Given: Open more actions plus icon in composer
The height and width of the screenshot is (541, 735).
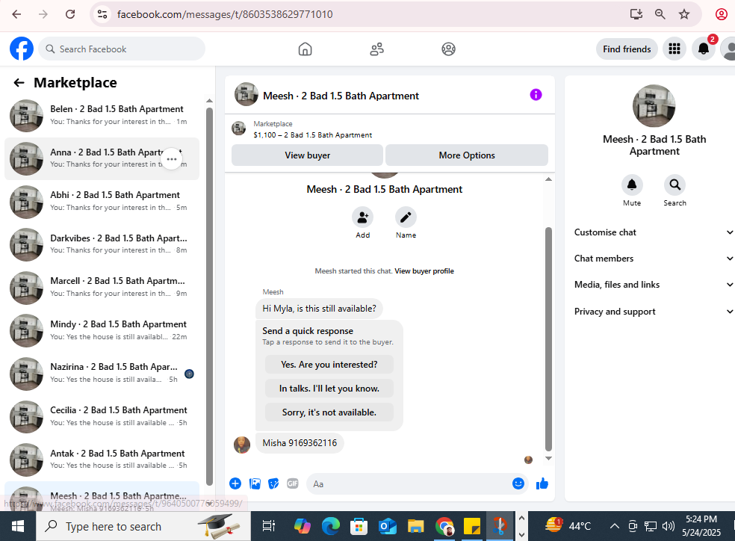Looking at the screenshot, I should click(235, 483).
